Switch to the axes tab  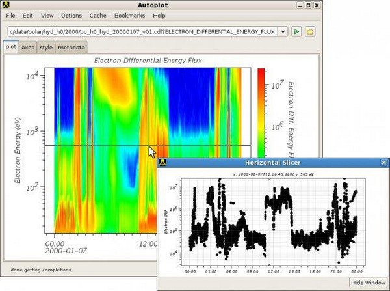click(28, 48)
